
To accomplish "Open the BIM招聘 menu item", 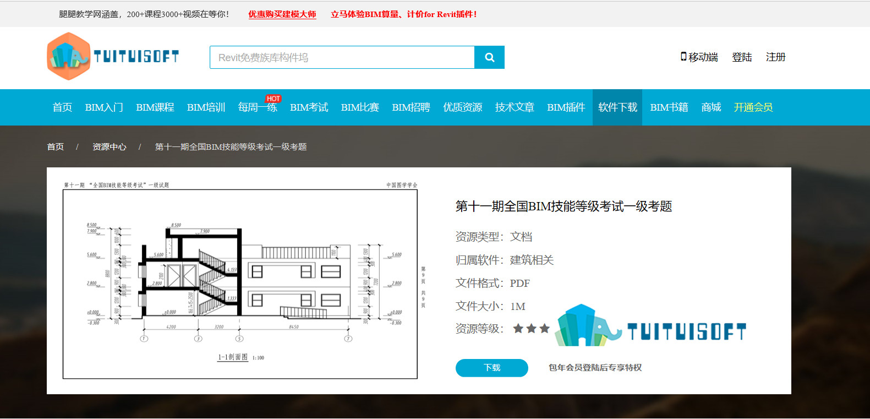I will coord(411,107).
